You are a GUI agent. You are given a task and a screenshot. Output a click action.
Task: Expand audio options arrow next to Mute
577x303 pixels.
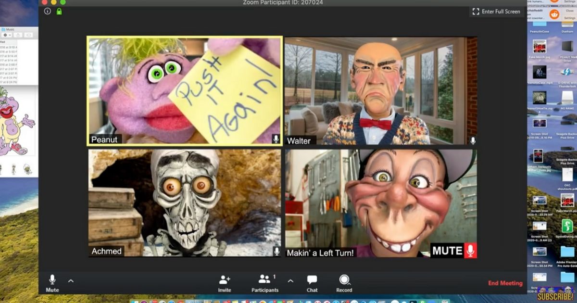pyautogui.click(x=71, y=280)
